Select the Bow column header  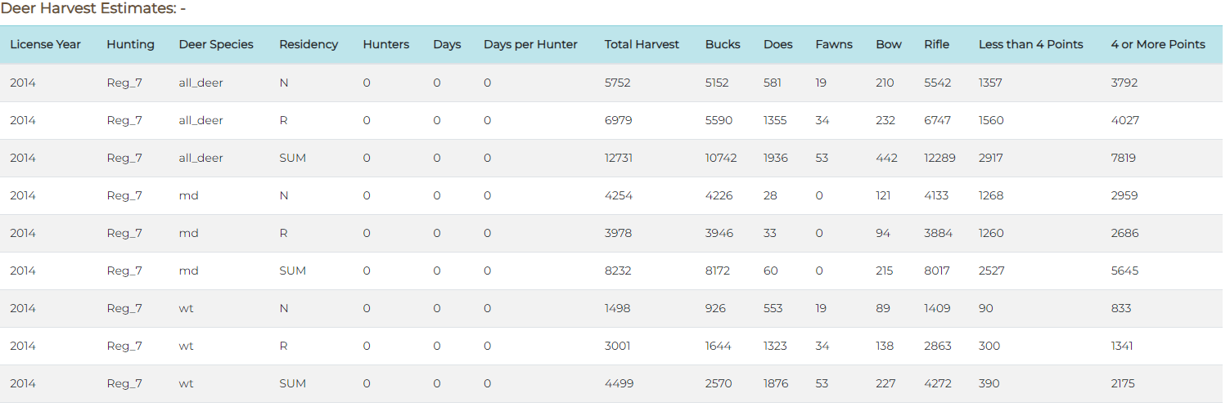[889, 44]
